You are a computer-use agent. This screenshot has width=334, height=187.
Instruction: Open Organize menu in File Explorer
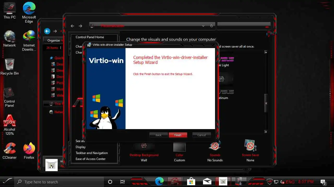click(x=54, y=41)
